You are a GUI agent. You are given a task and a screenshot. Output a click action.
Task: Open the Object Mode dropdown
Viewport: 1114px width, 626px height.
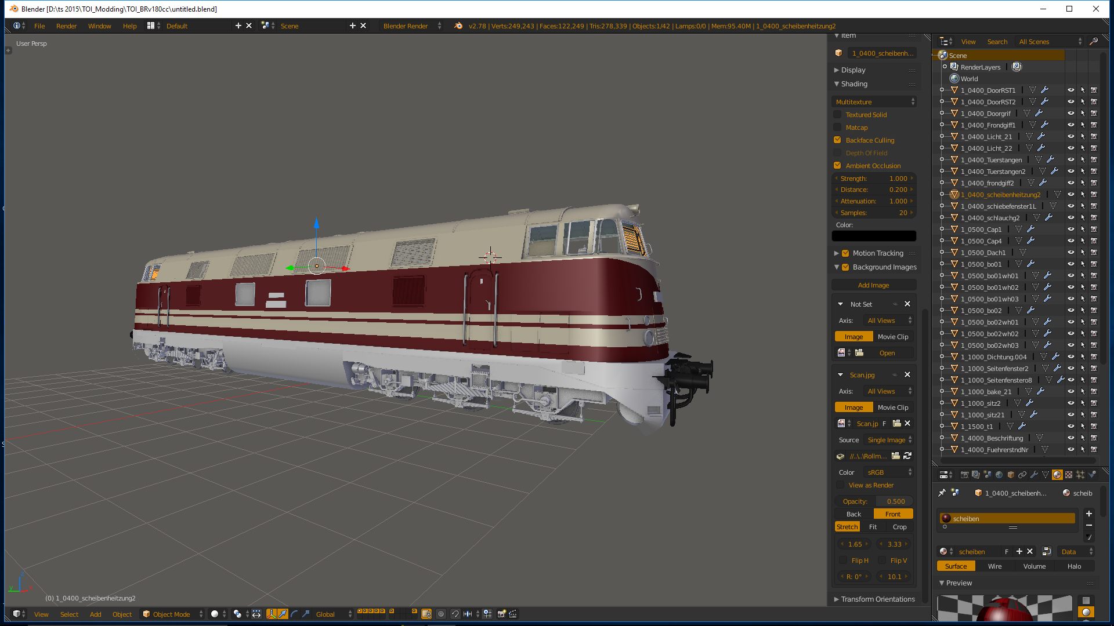click(x=172, y=614)
